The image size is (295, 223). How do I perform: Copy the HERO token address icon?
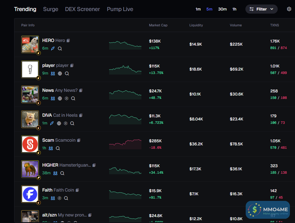[x=68, y=41]
